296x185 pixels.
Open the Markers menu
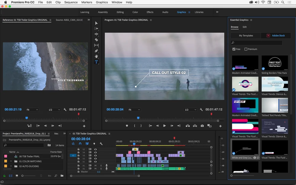87,2
